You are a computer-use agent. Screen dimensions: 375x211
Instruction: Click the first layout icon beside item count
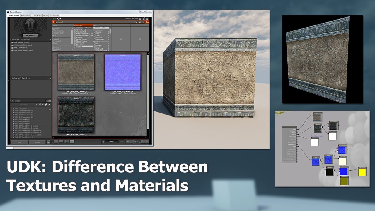(140, 18)
